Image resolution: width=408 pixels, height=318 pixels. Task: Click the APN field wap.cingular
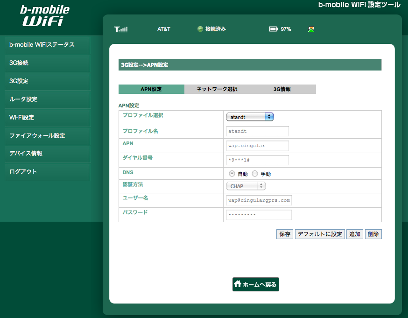pos(258,146)
